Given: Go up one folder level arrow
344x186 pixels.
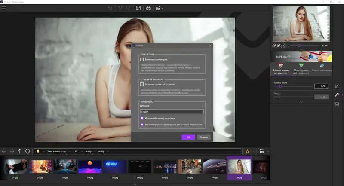Looking at the screenshot, I should point(20,151).
